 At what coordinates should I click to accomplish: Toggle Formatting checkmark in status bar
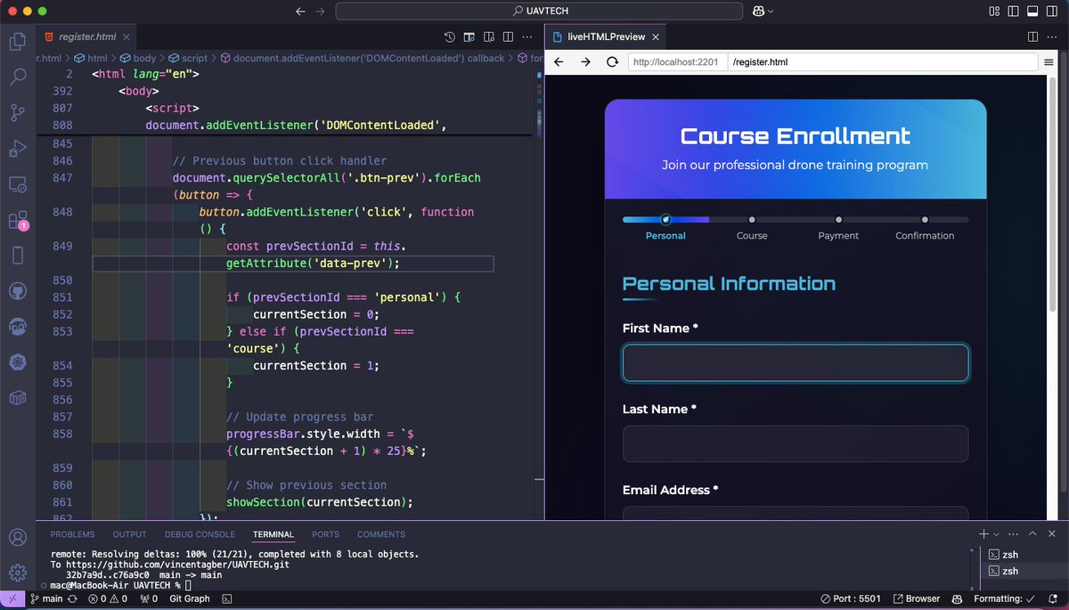(1004, 599)
